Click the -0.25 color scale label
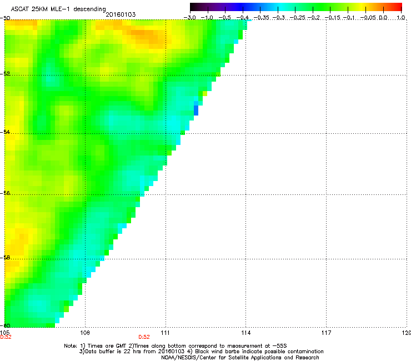The height and width of the screenshot is (361, 411). point(298,18)
